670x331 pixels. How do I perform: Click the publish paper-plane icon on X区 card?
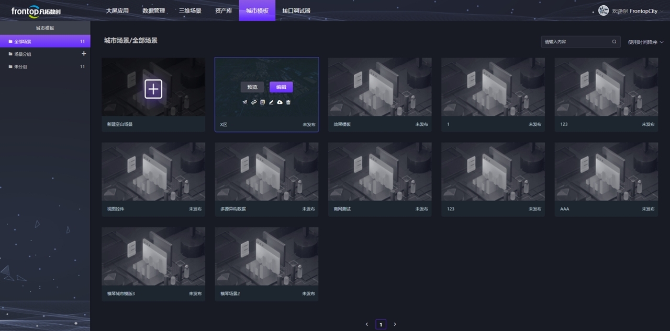(244, 102)
